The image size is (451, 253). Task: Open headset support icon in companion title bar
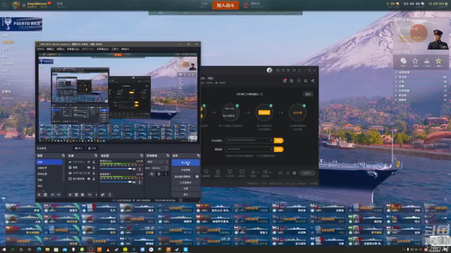(x=277, y=70)
